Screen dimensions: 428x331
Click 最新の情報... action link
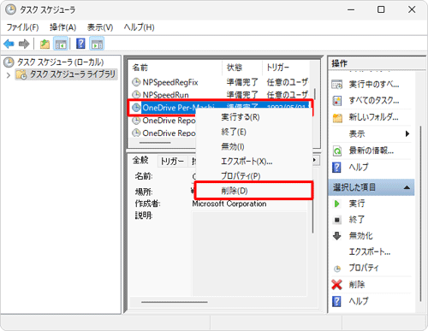pyautogui.click(x=372, y=151)
